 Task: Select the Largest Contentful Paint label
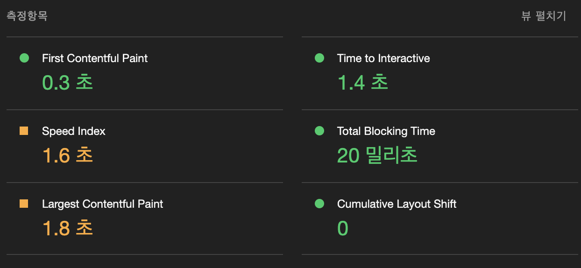coord(103,204)
